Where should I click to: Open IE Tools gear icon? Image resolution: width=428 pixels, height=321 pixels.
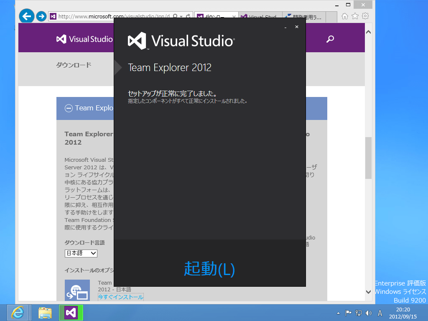click(365, 16)
